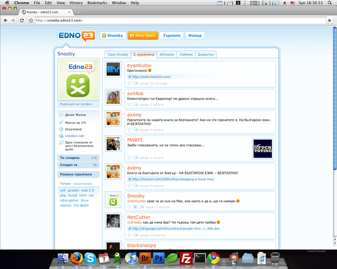Star axeny's post about the blogging book question
The image size is (337, 269).
129,129
